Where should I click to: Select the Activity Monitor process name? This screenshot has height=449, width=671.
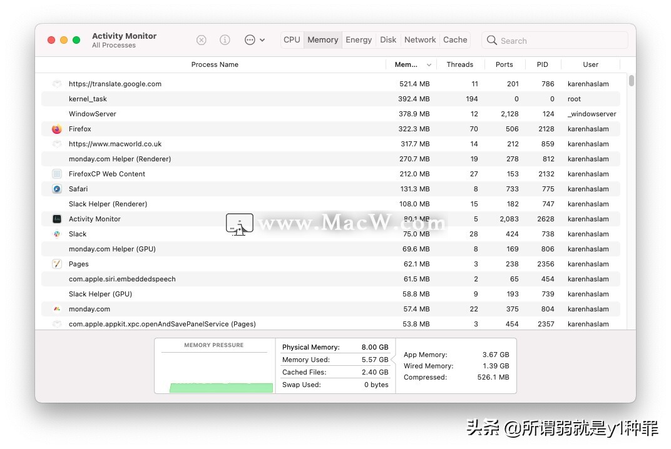click(x=95, y=219)
